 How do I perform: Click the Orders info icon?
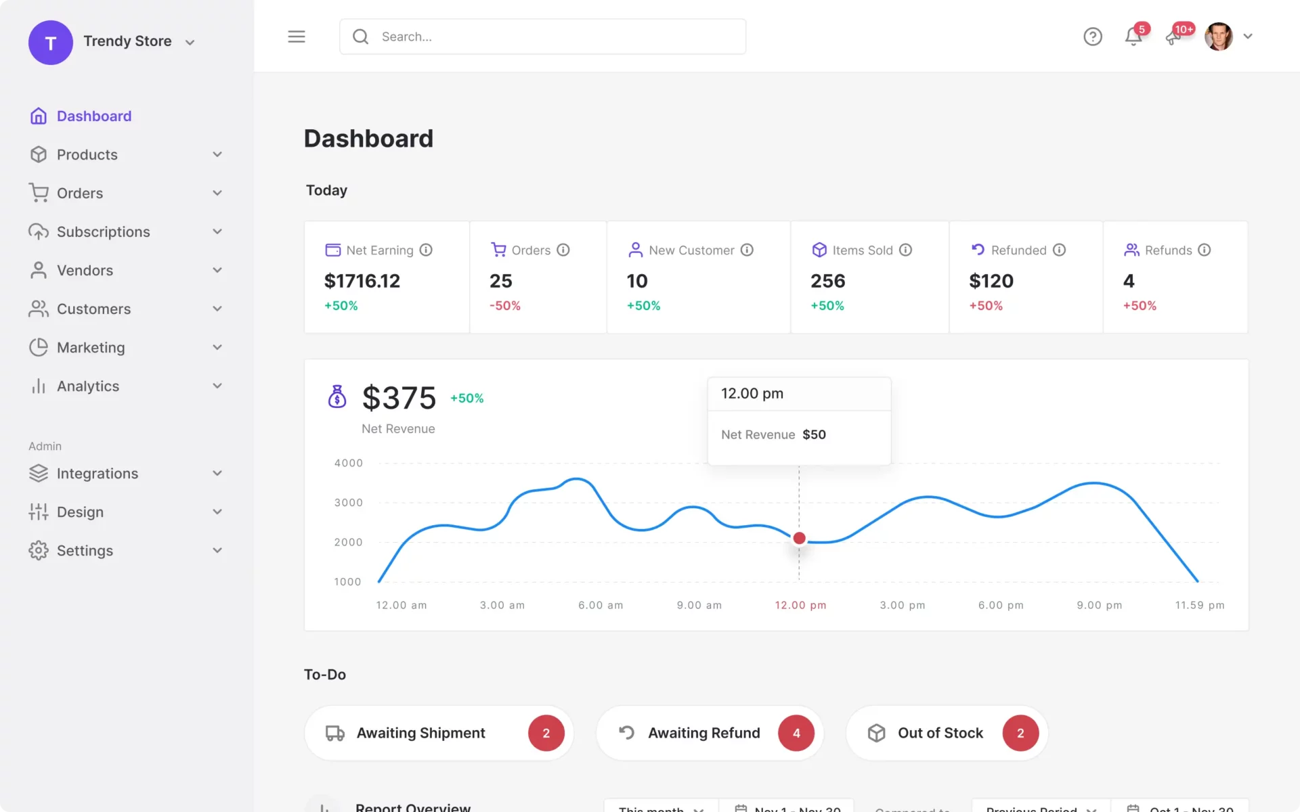(x=563, y=250)
